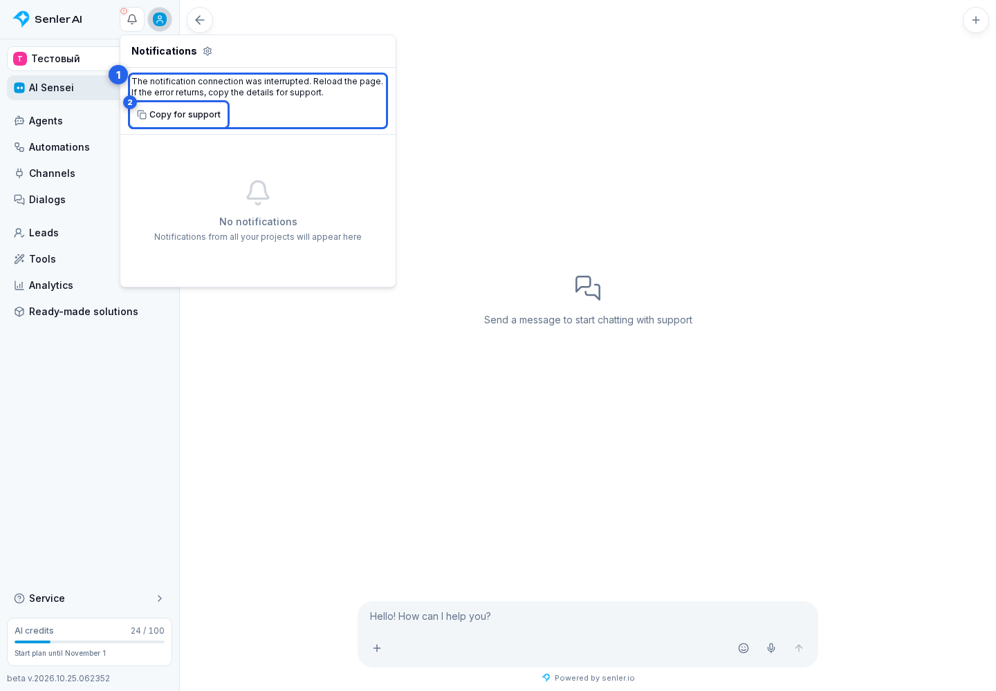
Task: Open the user profile avatar
Action: click(160, 19)
